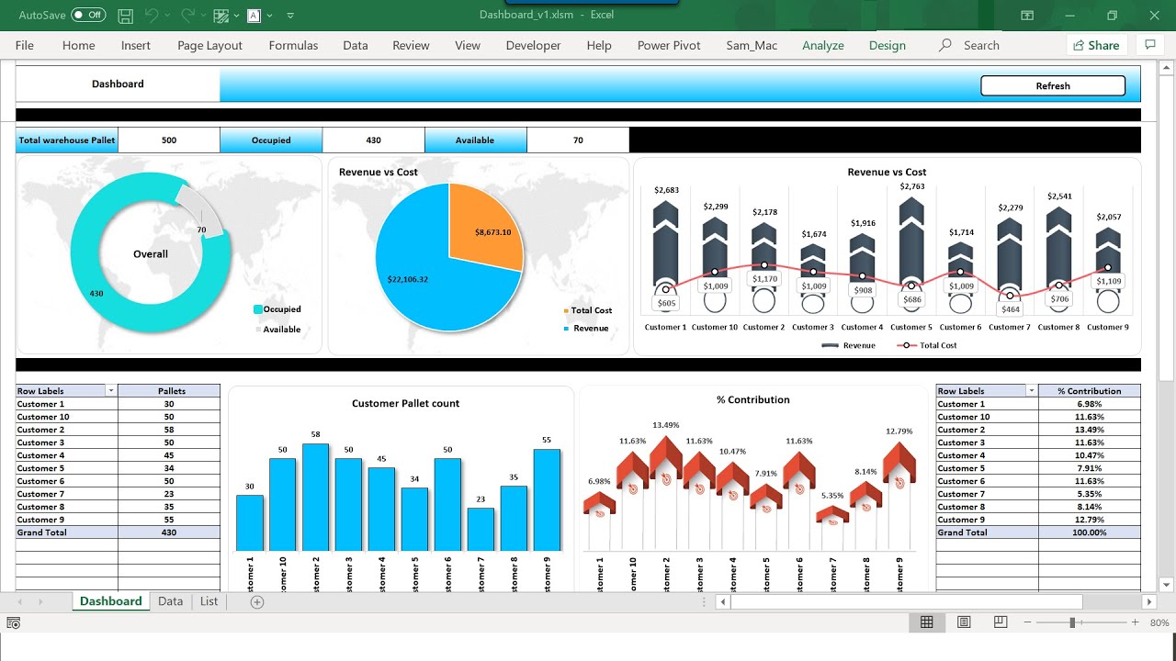Click the vertical scrollbar down arrow
This screenshot has height=661, width=1176.
(x=1167, y=585)
